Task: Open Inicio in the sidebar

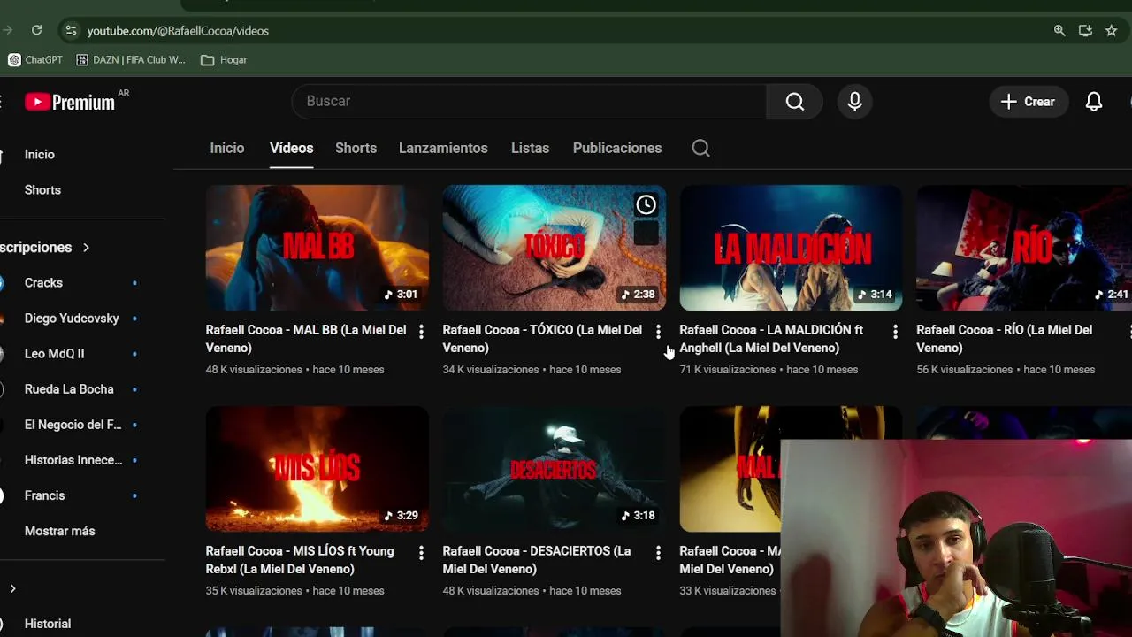Action: (40, 154)
